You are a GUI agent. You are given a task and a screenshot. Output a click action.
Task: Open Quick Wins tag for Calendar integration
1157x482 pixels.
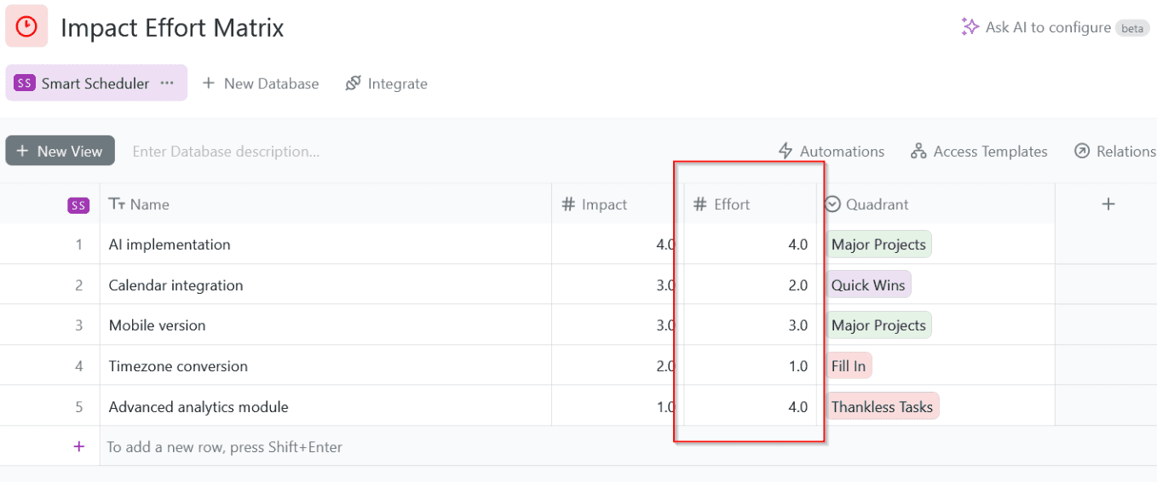point(868,285)
